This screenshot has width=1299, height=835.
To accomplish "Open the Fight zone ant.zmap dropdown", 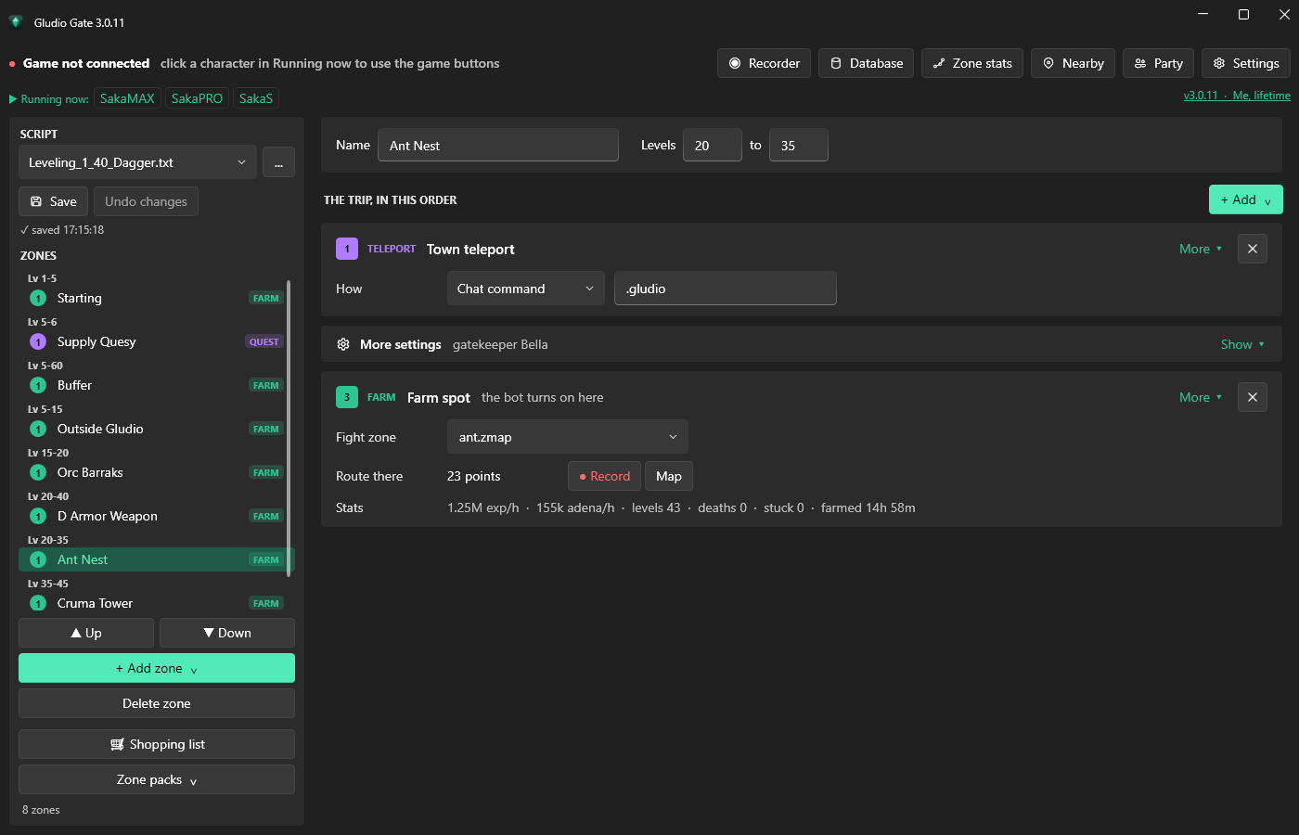I will (568, 437).
